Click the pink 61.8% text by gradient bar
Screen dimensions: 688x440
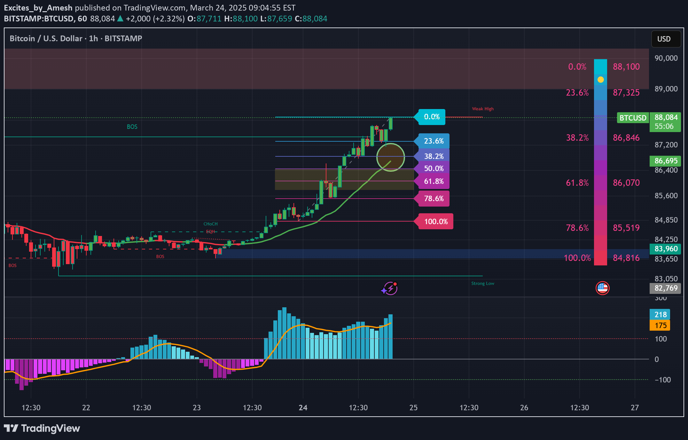click(577, 183)
